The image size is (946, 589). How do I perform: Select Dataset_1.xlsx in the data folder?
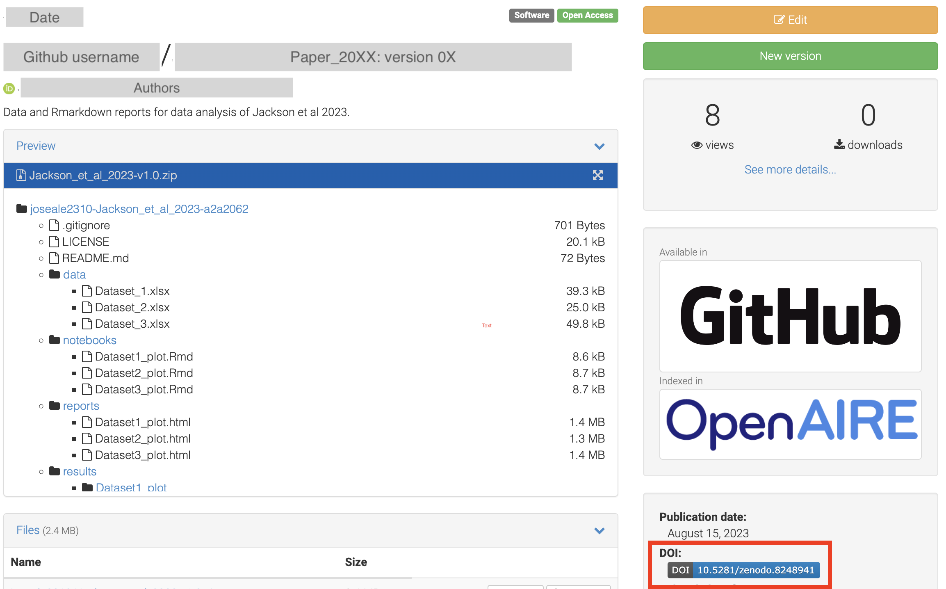(132, 291)
